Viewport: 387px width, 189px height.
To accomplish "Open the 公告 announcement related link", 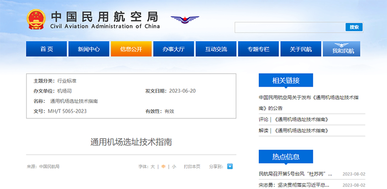I will [309, 103].
